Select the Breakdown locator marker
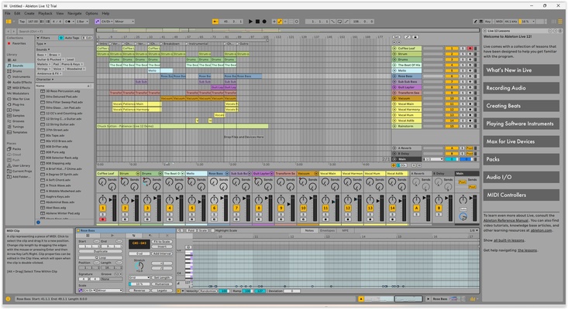 [171, 44]
